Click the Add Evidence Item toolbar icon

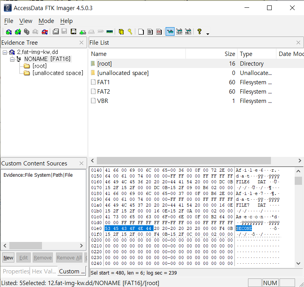click(9, 31)
